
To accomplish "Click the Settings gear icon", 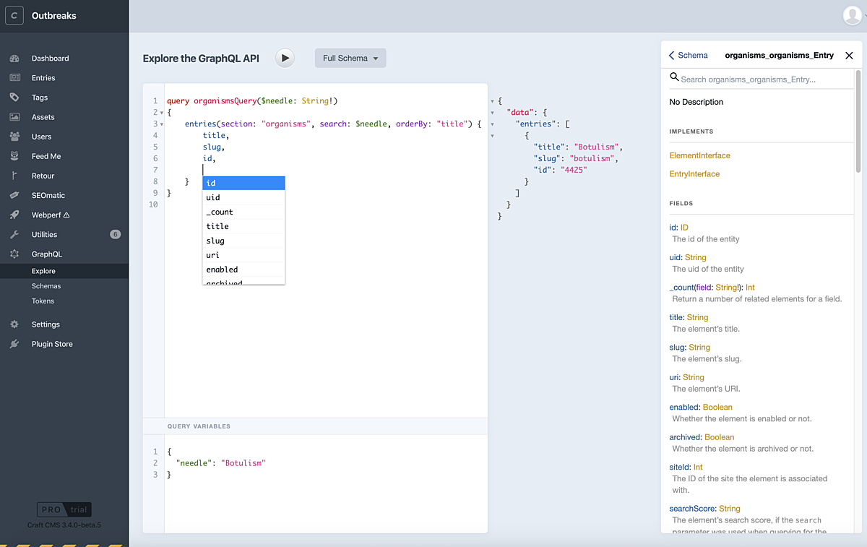I will (x=14, y=324).
